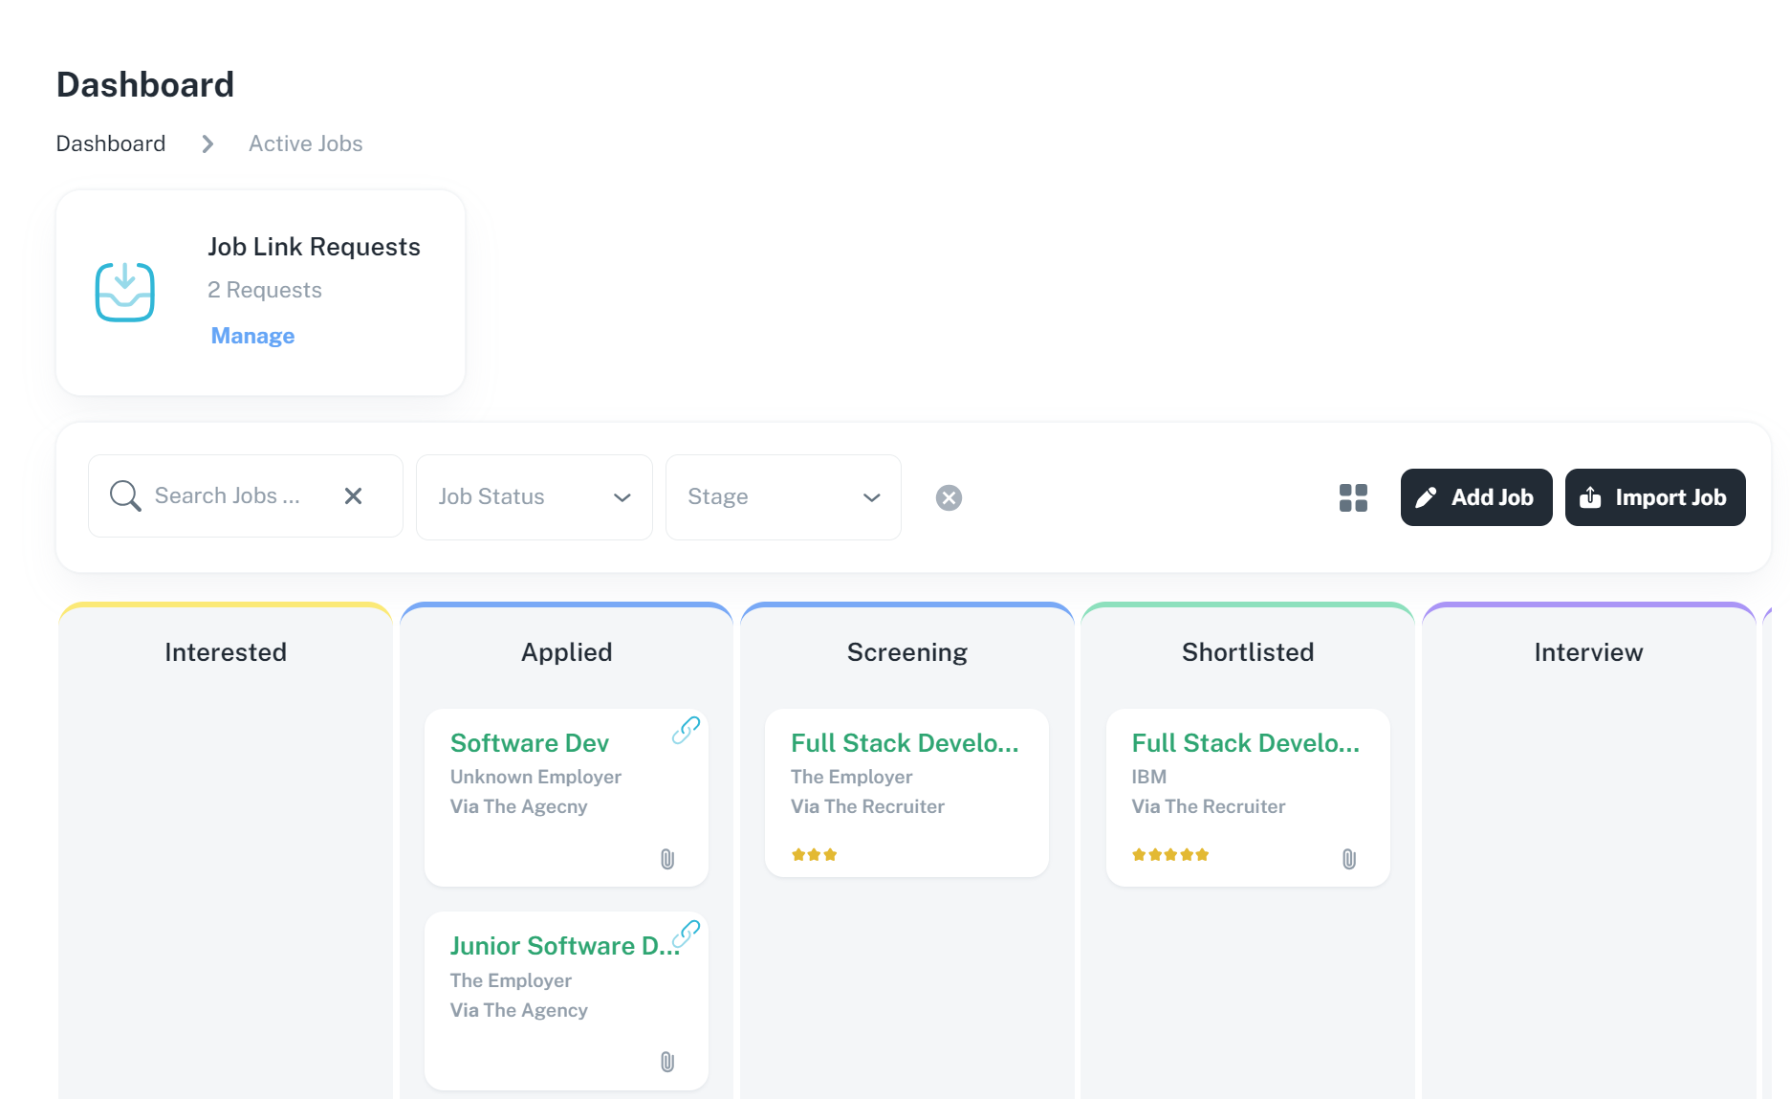The width and height of the screenshot is (1790, 1099).
Task: Follow the Manage link
Action: [x=252, y=336]
